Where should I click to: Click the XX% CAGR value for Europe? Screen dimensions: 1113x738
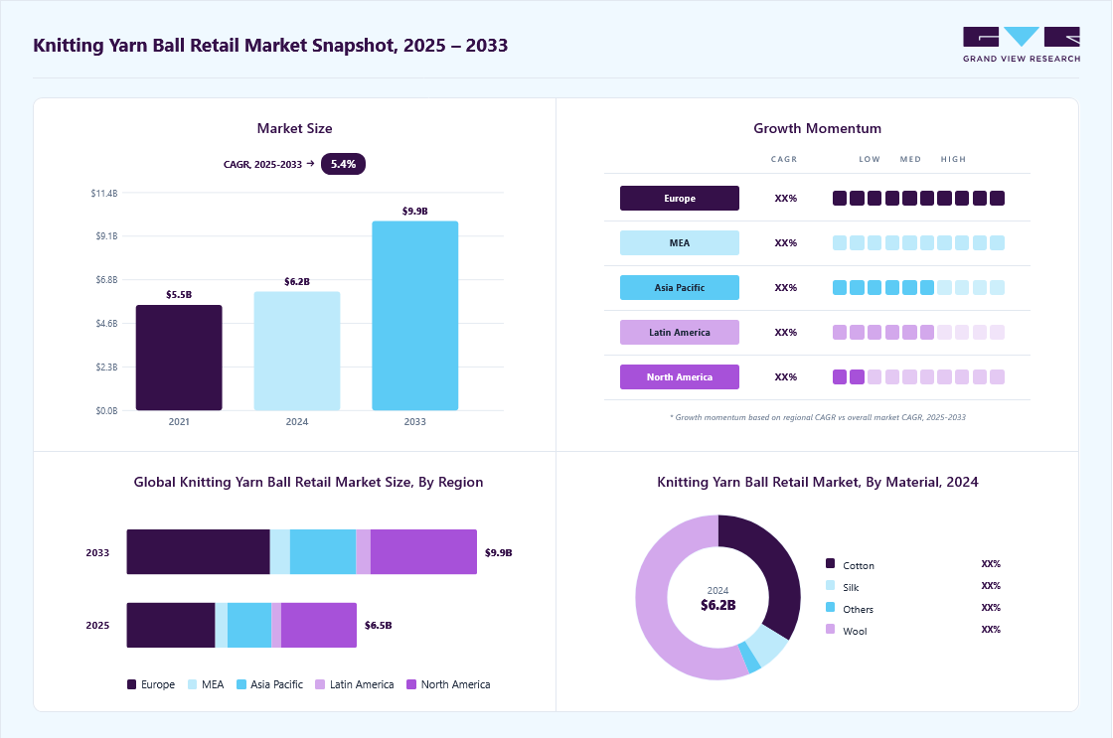(786, 198)
